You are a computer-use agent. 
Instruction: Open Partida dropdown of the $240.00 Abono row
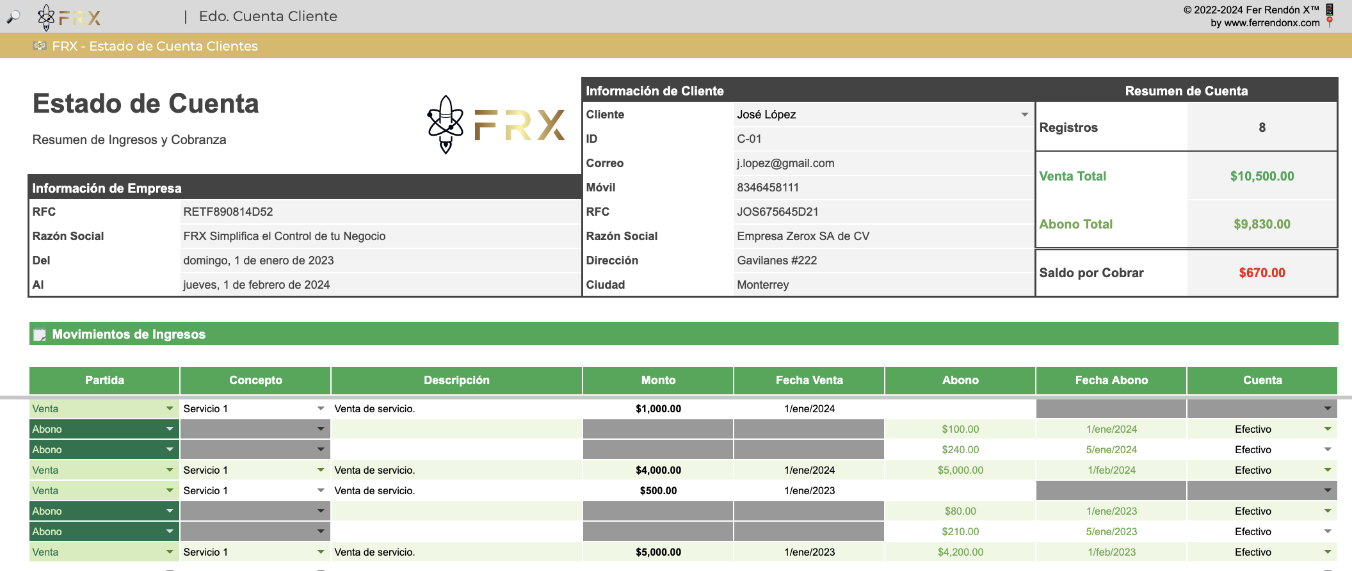(170, 449)
